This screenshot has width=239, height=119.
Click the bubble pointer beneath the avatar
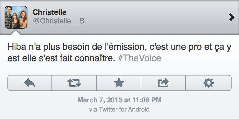pos(16,32)
